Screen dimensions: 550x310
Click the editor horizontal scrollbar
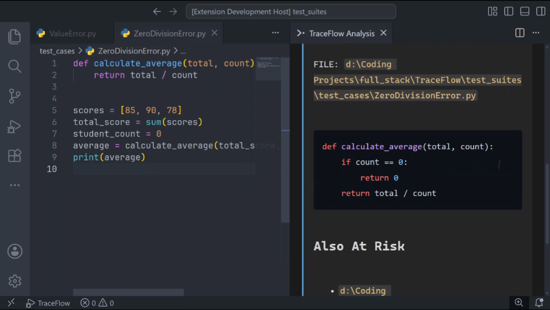[x=128, y=292]
